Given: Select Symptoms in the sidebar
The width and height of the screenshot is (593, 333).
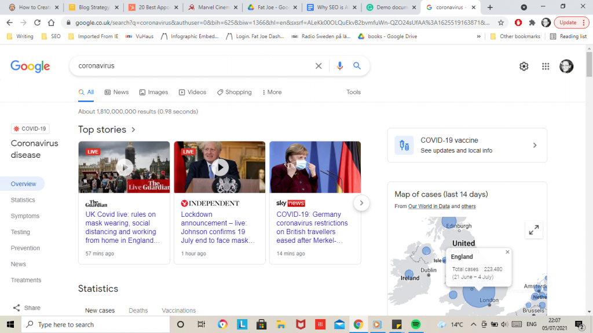Looking at the screenshot, I should 25,216.
